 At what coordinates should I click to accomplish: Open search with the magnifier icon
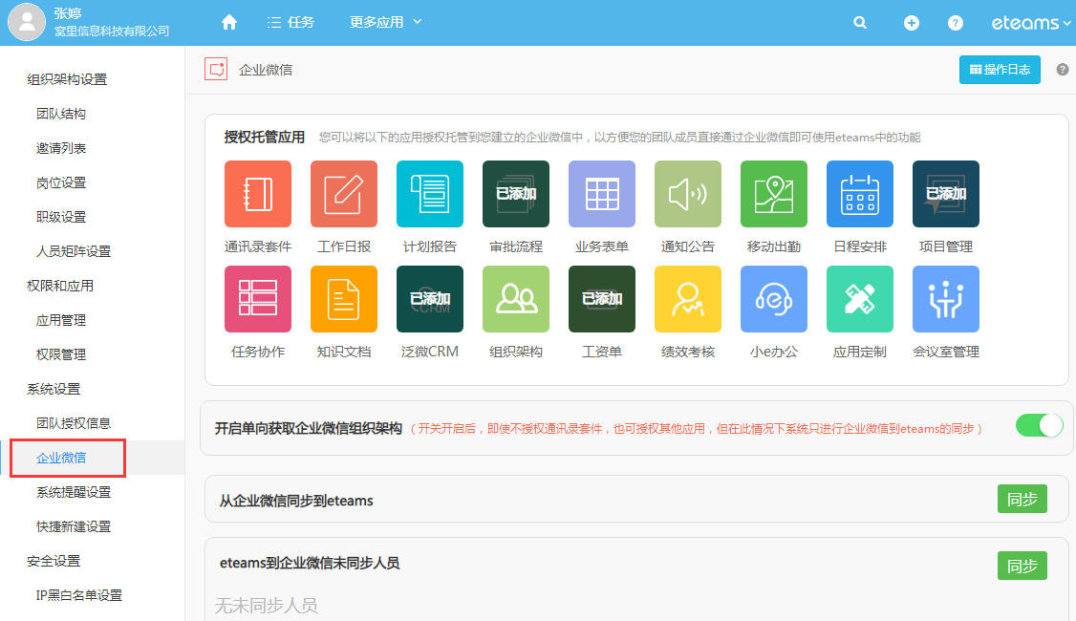[860, 23]
